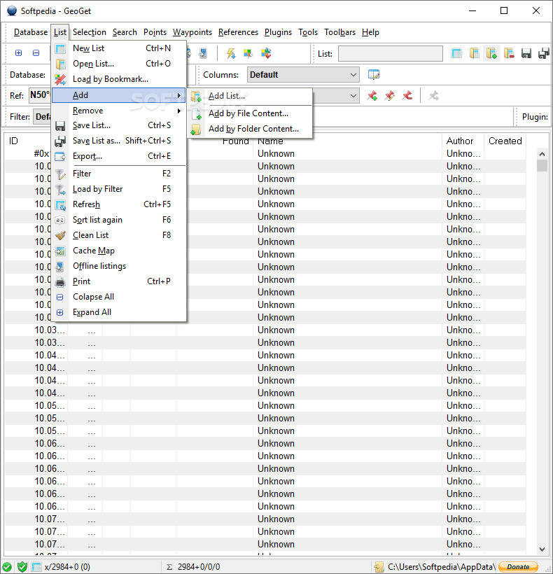Click the red pin with minus icon
553x574 pixels.
point(407,96)
